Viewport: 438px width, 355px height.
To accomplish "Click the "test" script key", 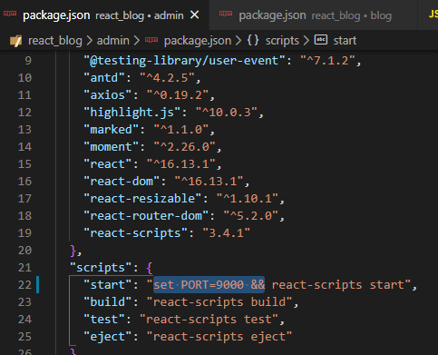I will 104,320.
